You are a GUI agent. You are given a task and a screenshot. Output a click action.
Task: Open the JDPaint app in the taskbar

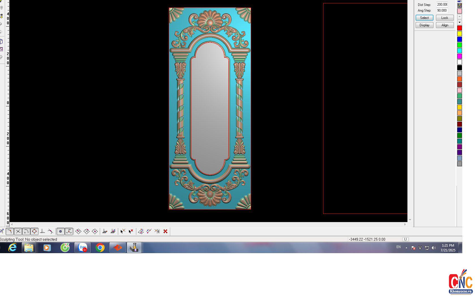134,248
